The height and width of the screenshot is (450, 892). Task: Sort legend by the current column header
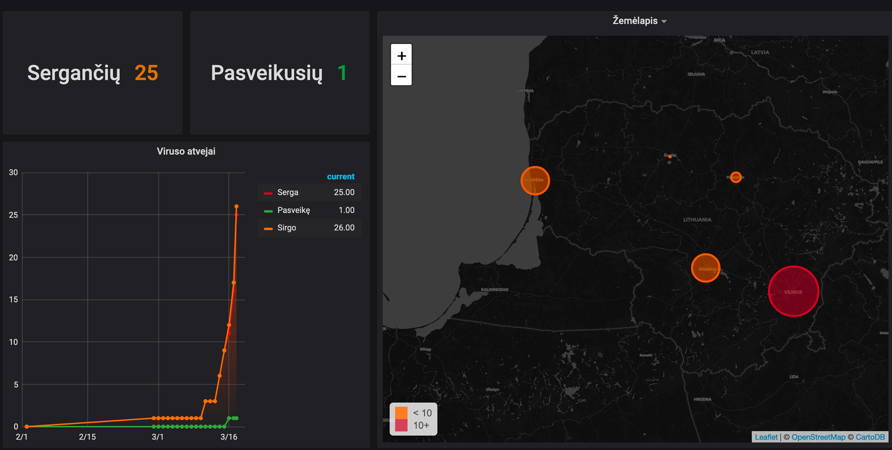pyautogui.click(x=341, y=176)
